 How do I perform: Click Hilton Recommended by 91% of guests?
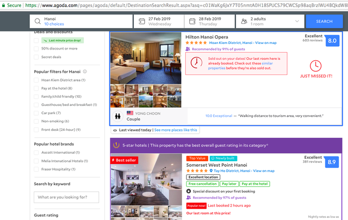coord(219,49)
